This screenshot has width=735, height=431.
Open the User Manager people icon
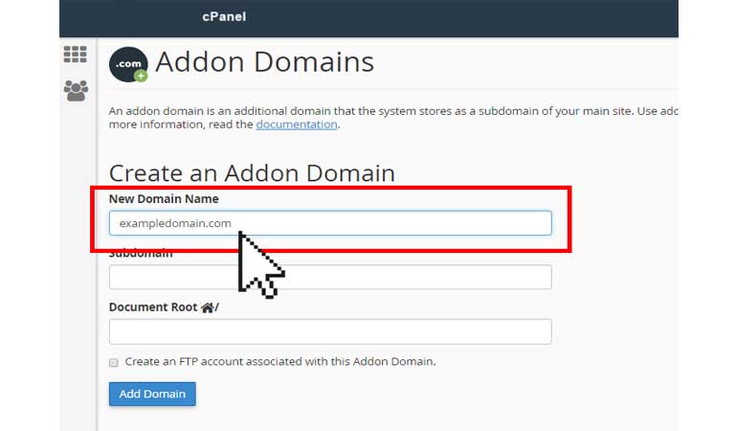pyautogui.click(x=76, y=91)
